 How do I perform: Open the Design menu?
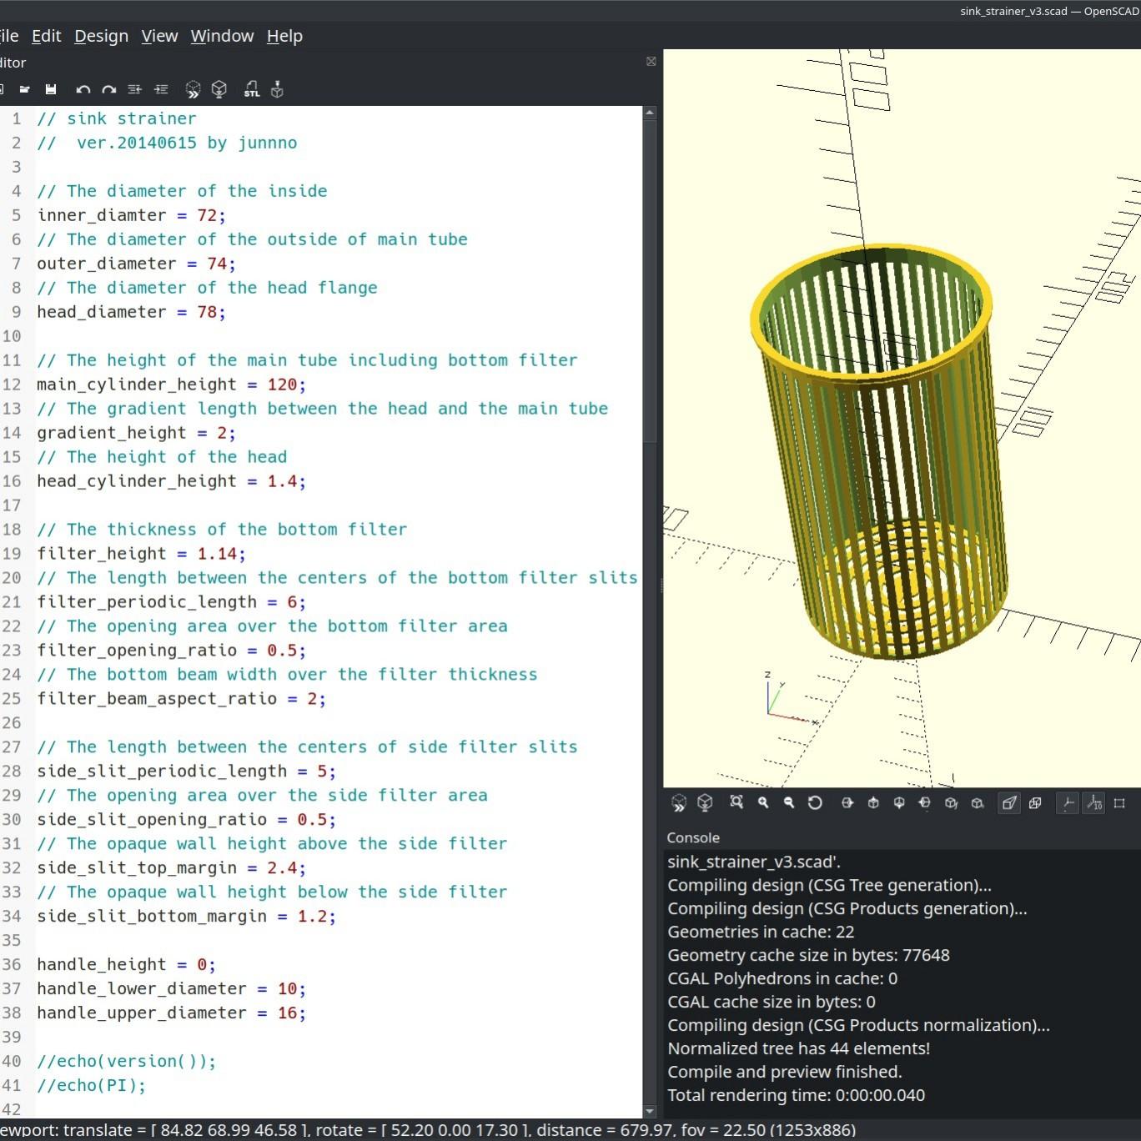[x=101, y=36]
